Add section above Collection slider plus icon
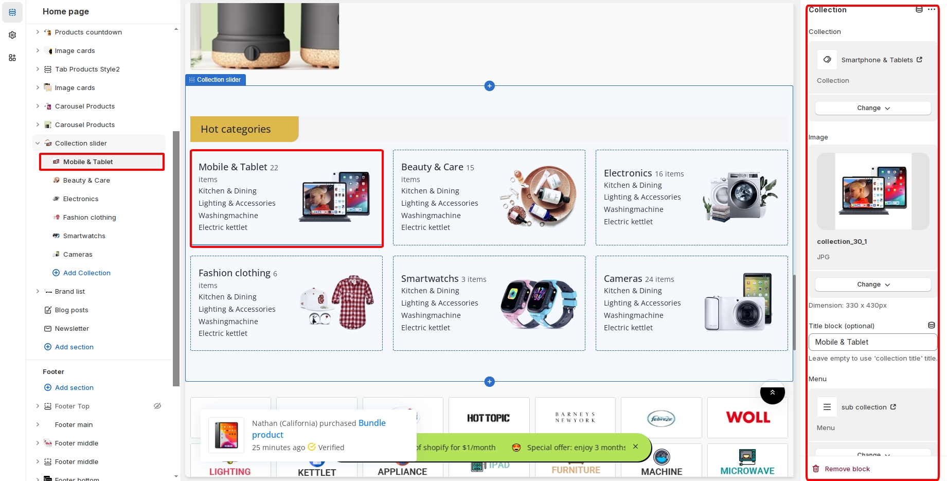The width and height of the screenshot is (947, 481). (489, 86)
